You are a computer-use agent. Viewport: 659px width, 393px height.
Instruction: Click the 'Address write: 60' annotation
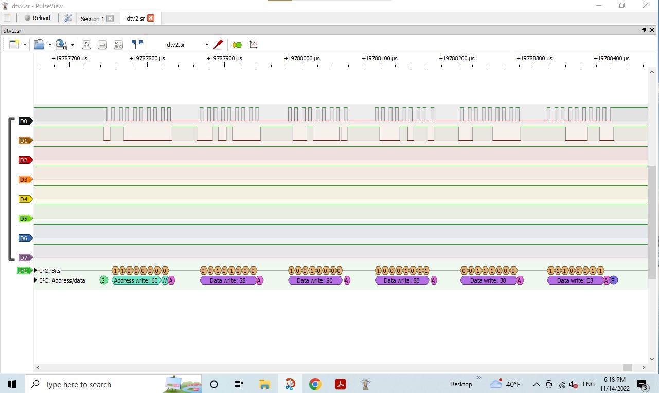coord(136,280)
